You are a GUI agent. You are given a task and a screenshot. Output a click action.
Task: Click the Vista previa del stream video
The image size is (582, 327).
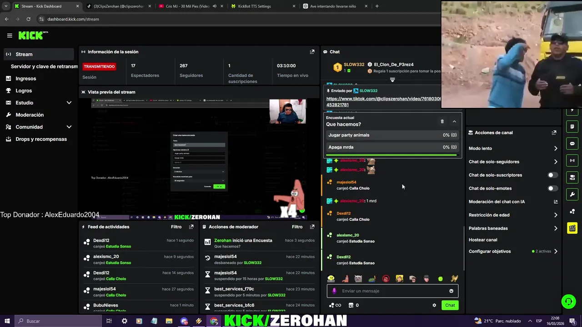click(199, 159)
